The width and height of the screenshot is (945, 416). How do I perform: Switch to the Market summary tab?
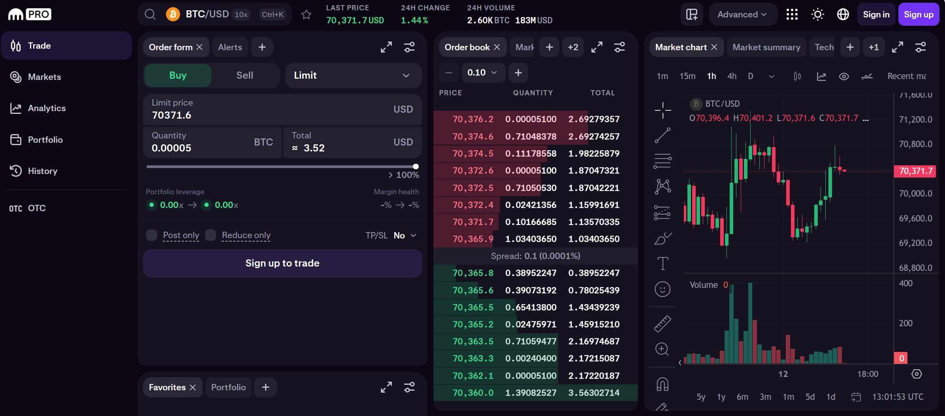click(x=766, y=47)
